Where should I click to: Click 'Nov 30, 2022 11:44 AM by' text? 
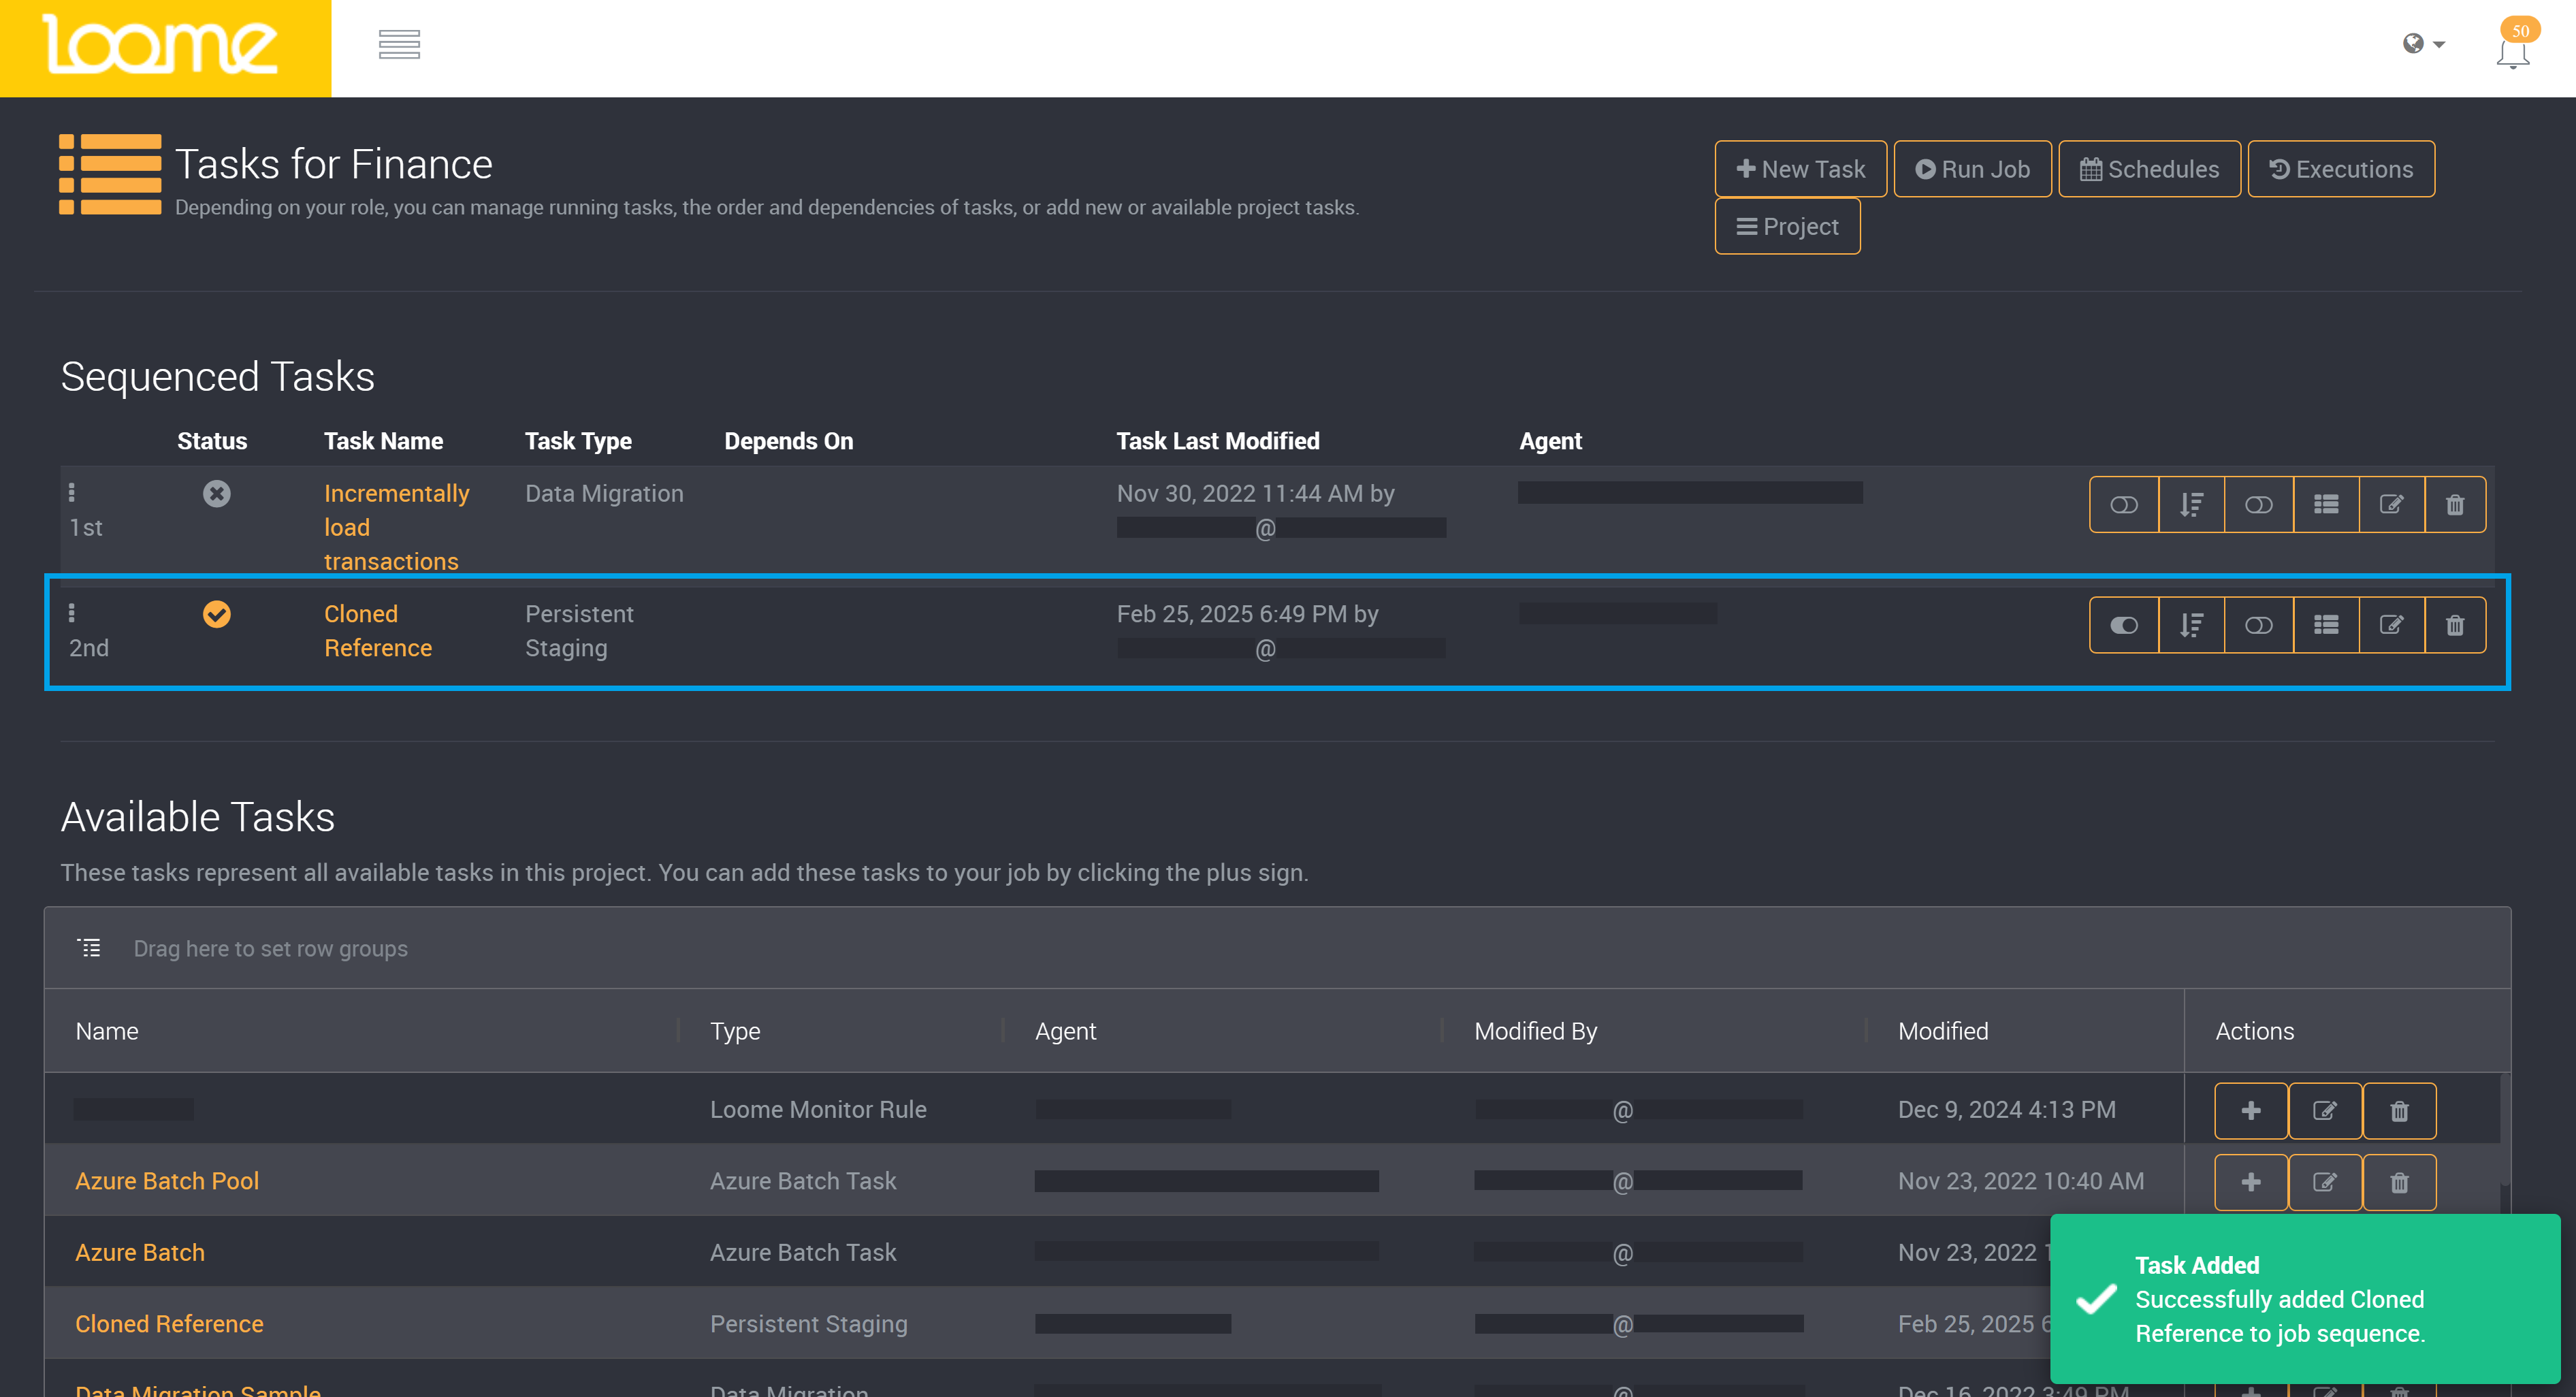click(1255, 493)
